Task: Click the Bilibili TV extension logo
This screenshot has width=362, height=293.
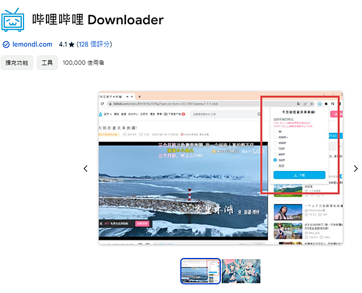Action: click(x=13, y=20)
